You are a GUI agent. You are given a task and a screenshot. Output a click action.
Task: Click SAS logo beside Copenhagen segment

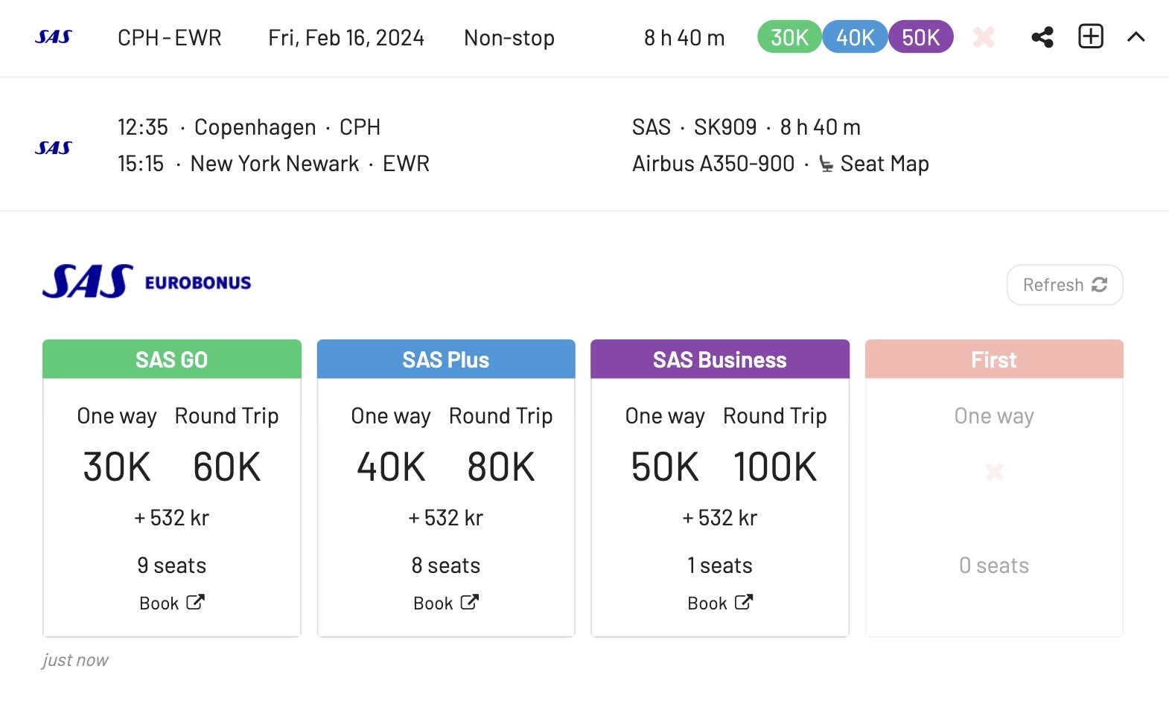point(54,148)
